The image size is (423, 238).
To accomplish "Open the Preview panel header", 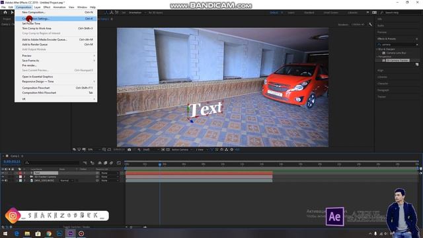I will click(382, 32).
